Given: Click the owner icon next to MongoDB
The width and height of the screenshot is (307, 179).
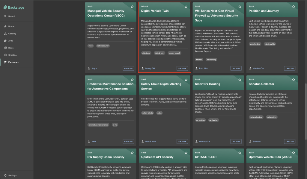Looking at the screenshot, I should (x=142, y=68).
